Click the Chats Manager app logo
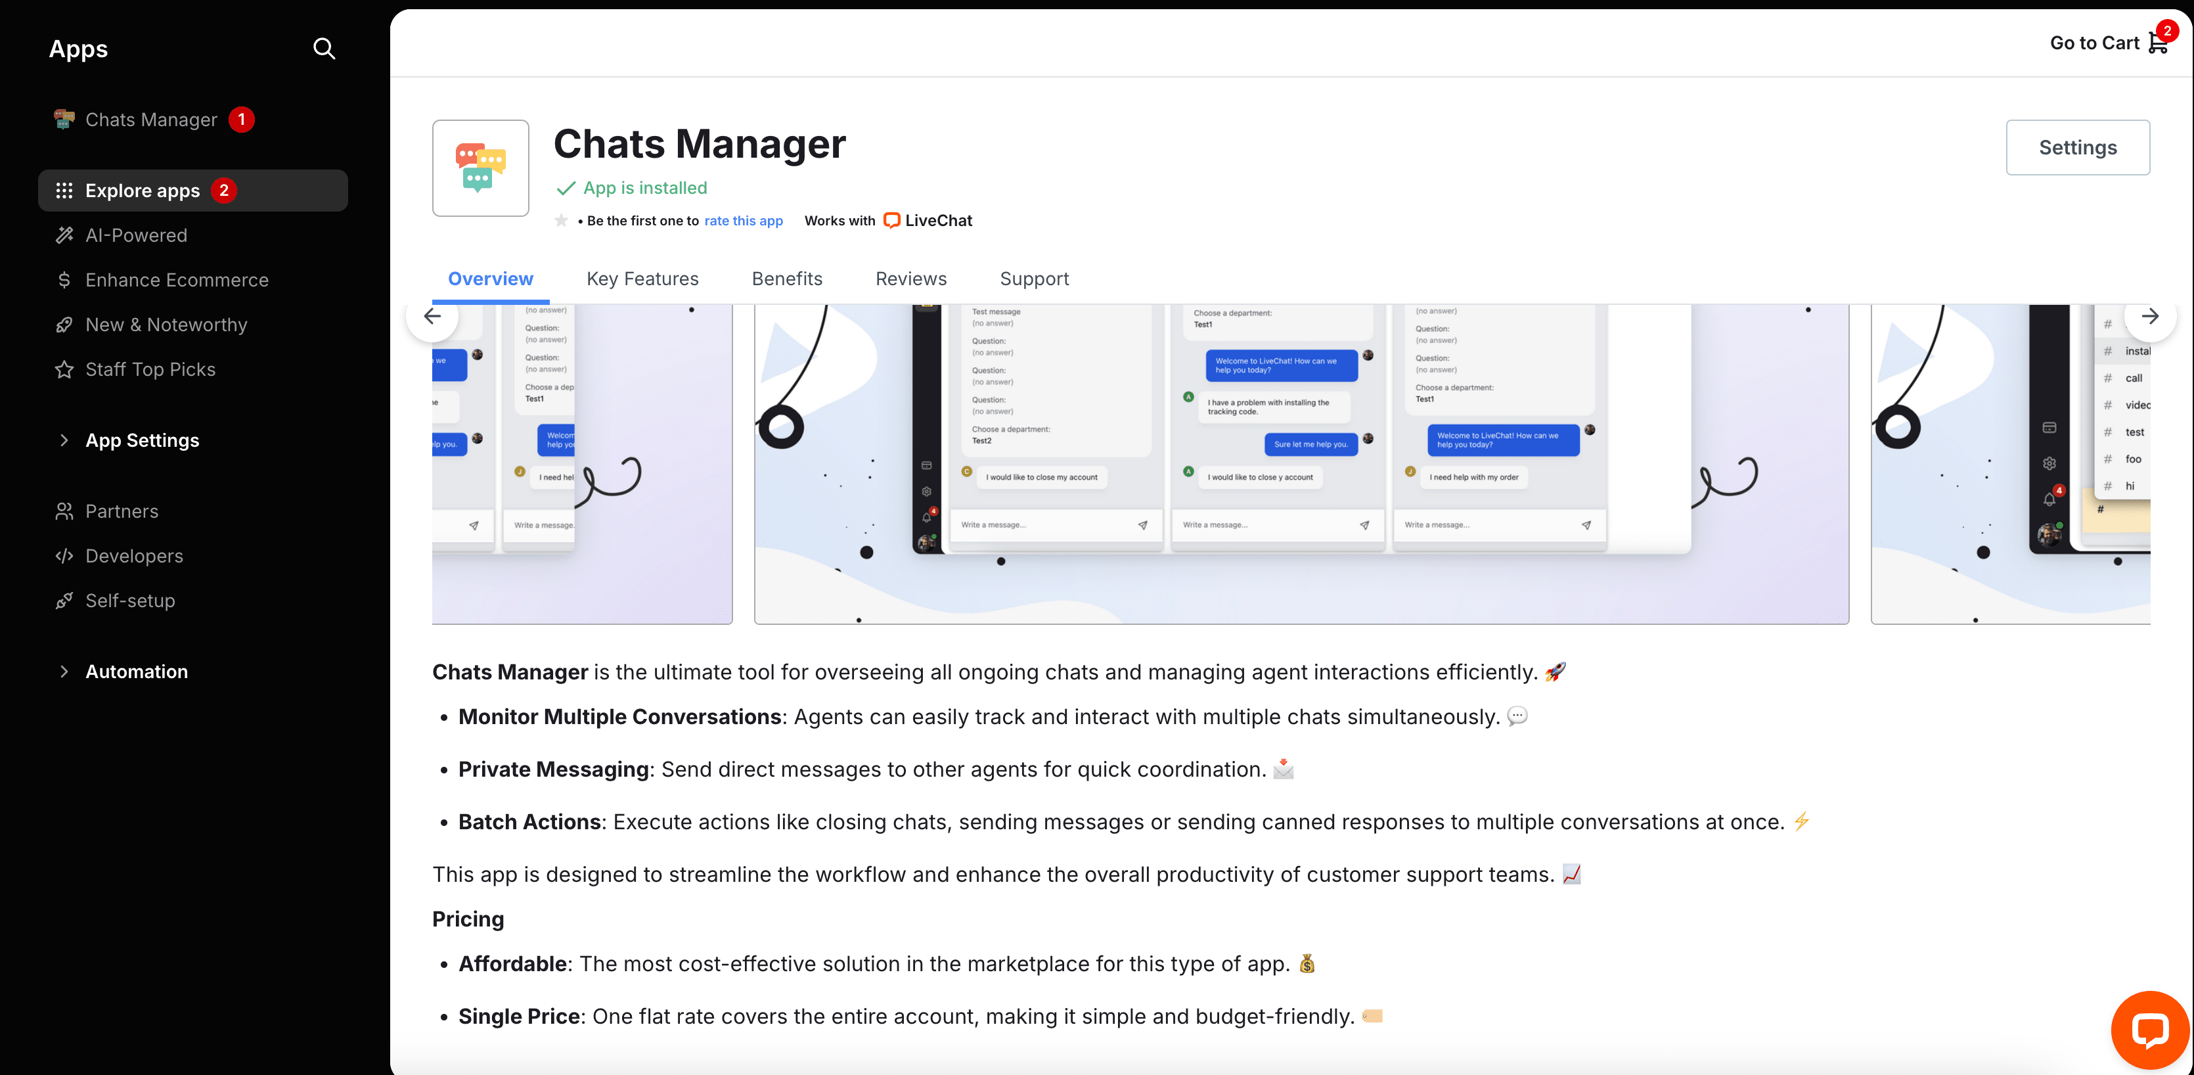 480,168
